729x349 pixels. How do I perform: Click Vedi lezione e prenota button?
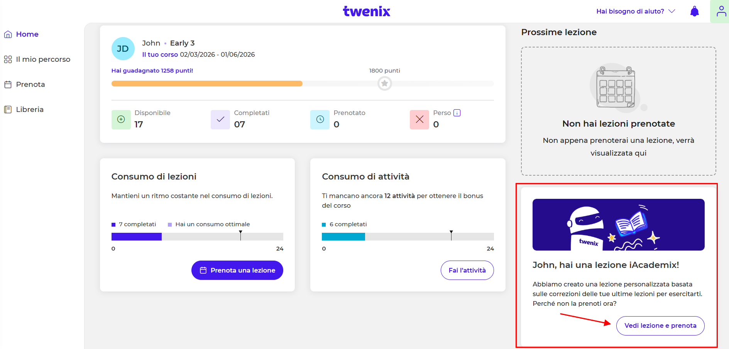pyautogui.click(x=660, y=325)
